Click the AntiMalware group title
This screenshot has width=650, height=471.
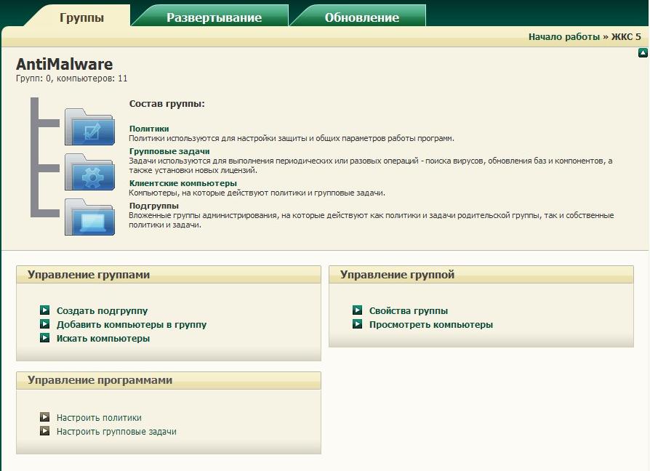coord(64,64)
